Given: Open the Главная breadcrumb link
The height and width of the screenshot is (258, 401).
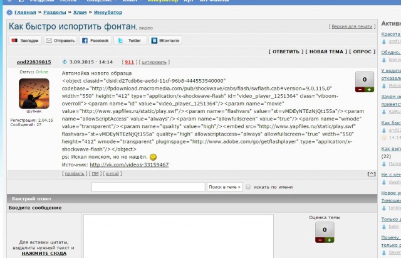Looking at the screenshot, I should [x=25, y=13].
